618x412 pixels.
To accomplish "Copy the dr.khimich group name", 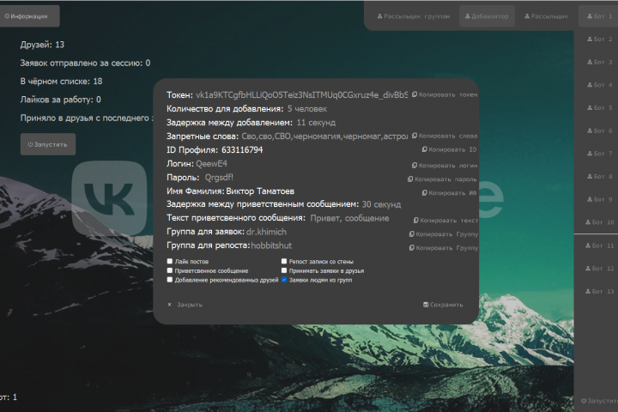I will pos(443,233).
